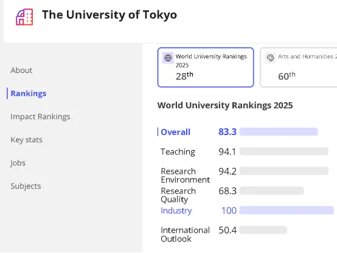Click the Research Quality score bar
This screenshot has width=337, height=253.
pos(272,191)
